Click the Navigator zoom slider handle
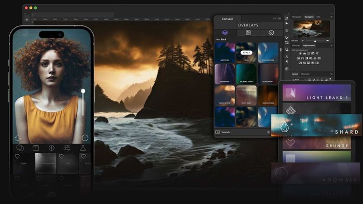This screenshot has height=204, width=363. coord(315,41)
